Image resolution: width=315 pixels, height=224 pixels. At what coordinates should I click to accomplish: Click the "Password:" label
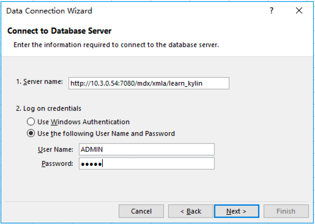(57, 164)
